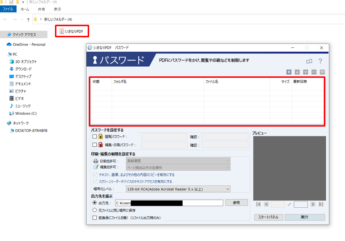Screen dimensions: 345x241
Task: Switch to the 共有 ribbon tab
Action: 41,9
